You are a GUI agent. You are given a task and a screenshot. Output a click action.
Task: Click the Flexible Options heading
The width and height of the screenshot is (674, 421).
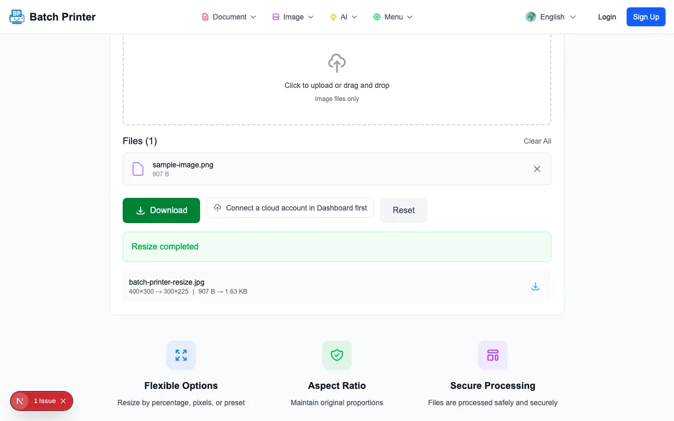point(181,386)
